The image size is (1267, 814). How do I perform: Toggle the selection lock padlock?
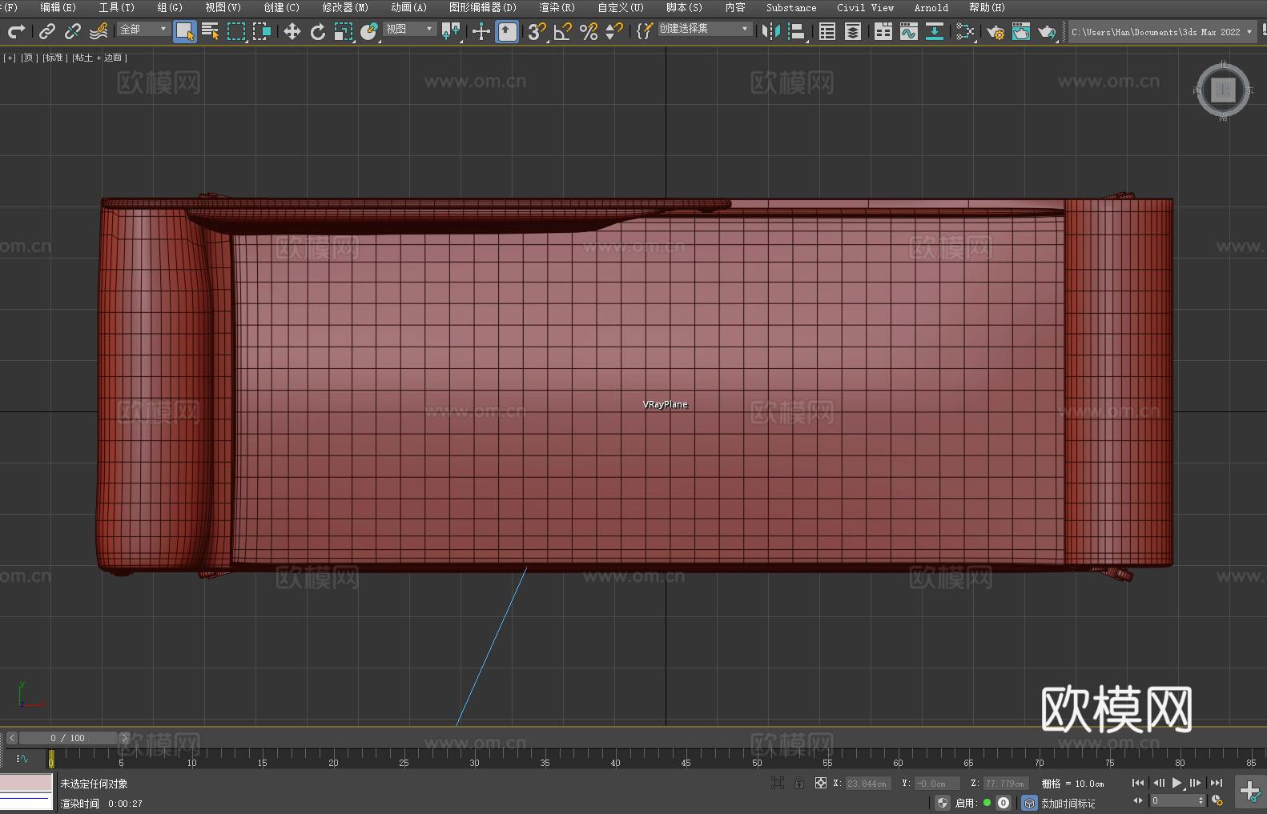click(x=798, y=783)
